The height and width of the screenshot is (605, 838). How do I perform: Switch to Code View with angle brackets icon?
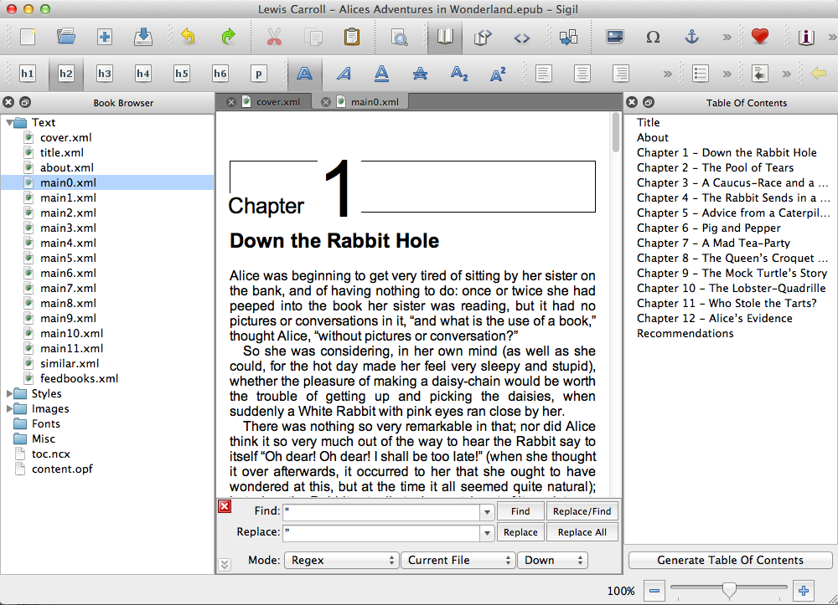click(521, 37)
